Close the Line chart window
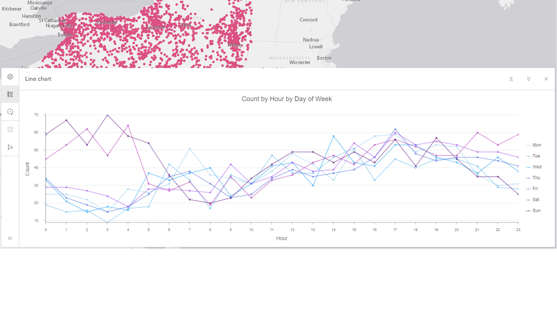557x313 pixels. coord(546,79)
